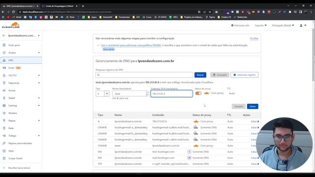Screen dimensions: 315x177
Task: Click the Nome field containing teste
Action: click(130, 94)
